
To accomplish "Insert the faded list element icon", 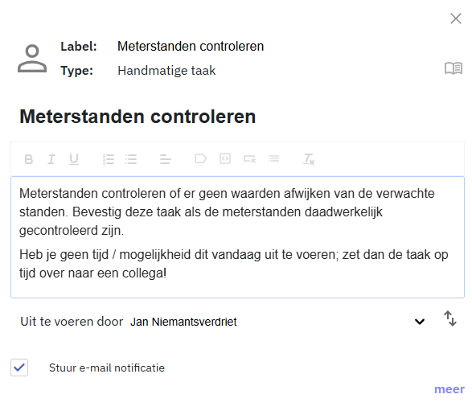I will [x=273, y=158].
